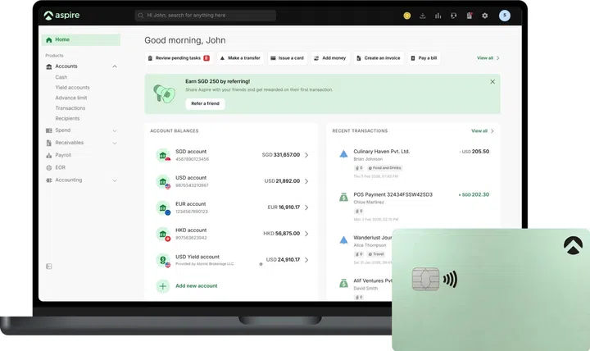Click the sidebar collapse icon
The width and height of the screenshot is (590, 351).
pyautogui.click(x=49, y=267)
